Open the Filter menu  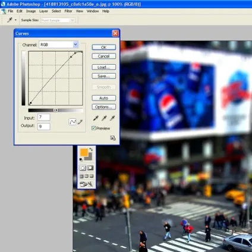click(x=68, y=11)
